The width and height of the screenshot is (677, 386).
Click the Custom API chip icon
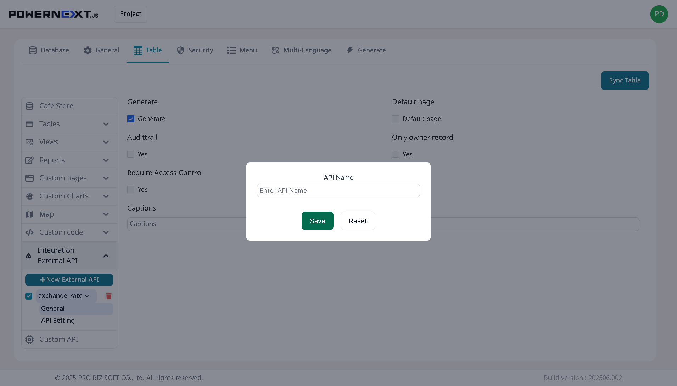click(29, 340)
